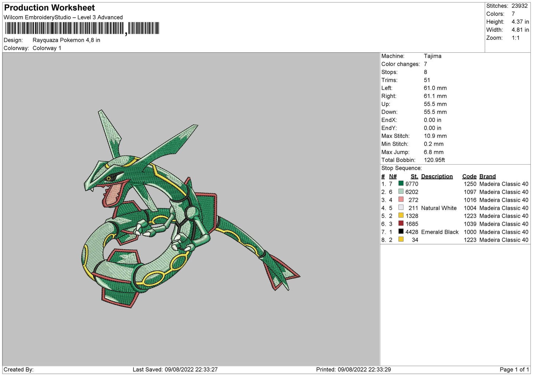
Task: Click thread code 1039 in row 6
Action: [470, 224]
